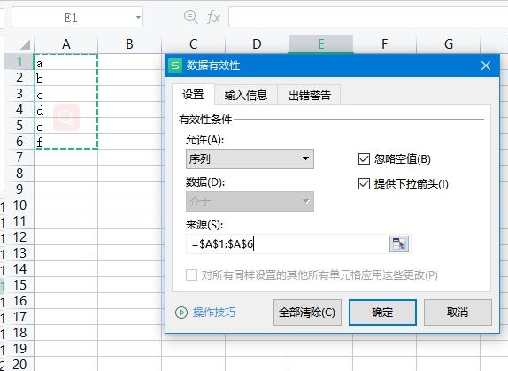Select row 1 header

pos(19,62)
